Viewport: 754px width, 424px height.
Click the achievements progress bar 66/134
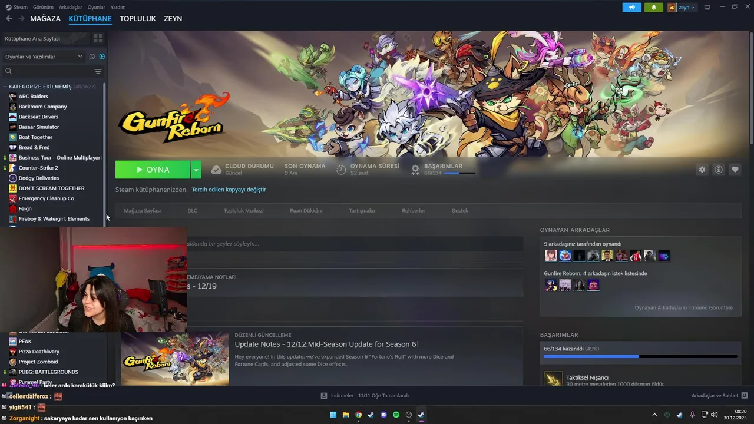[x=641, y=356]
